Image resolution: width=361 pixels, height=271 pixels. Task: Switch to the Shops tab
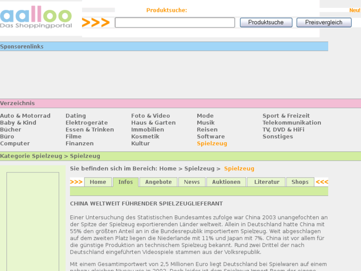coord(300,182)
